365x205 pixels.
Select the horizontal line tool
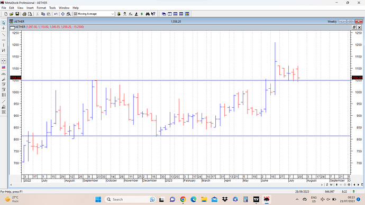click(4, 40)
